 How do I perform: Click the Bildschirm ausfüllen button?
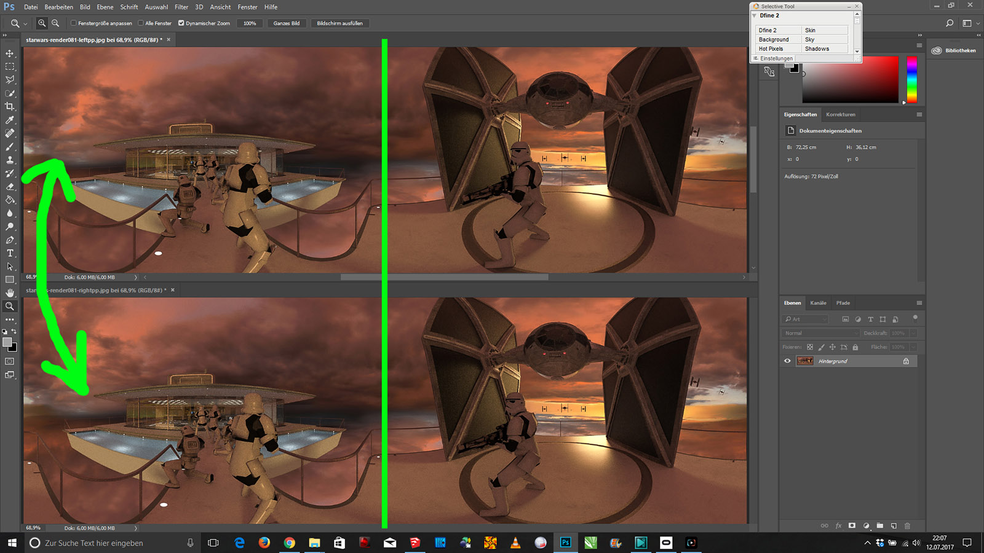[340, 23]
